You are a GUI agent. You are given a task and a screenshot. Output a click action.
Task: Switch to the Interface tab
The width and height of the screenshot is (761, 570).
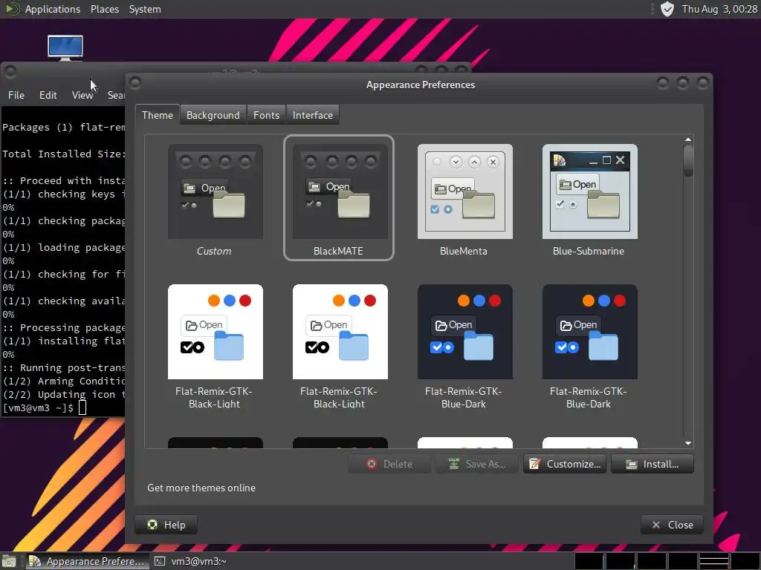click(313, 115)
